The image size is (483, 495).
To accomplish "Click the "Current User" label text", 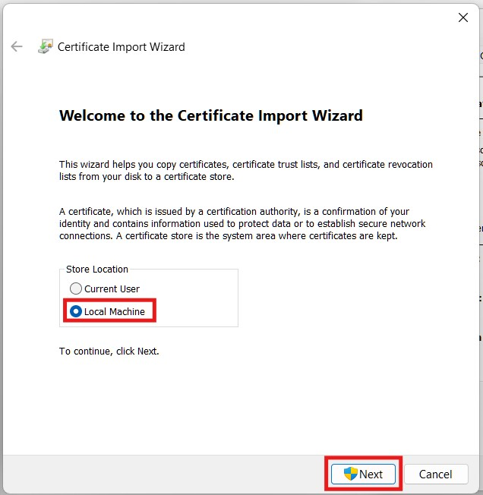I will tap(112, 288).
